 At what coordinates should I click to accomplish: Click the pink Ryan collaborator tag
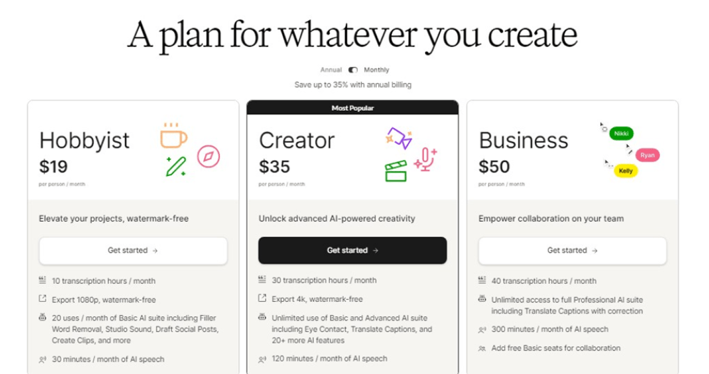(x=647, y=155)
